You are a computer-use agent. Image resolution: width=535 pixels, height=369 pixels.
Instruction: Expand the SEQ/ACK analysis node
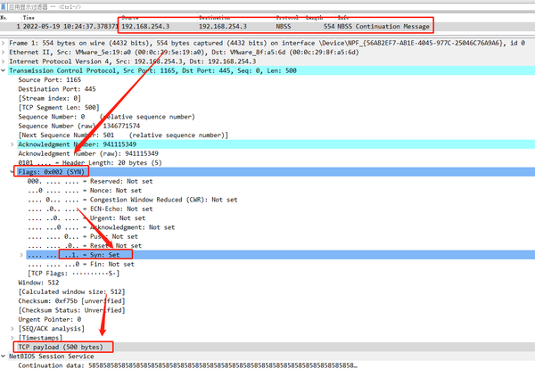point(12,328)
